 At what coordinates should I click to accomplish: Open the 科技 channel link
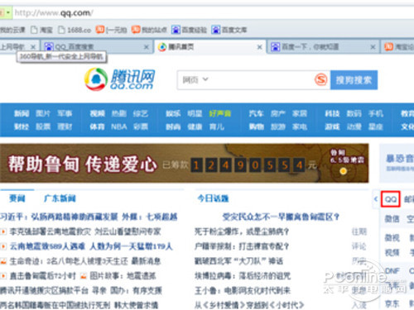point(332,113)
